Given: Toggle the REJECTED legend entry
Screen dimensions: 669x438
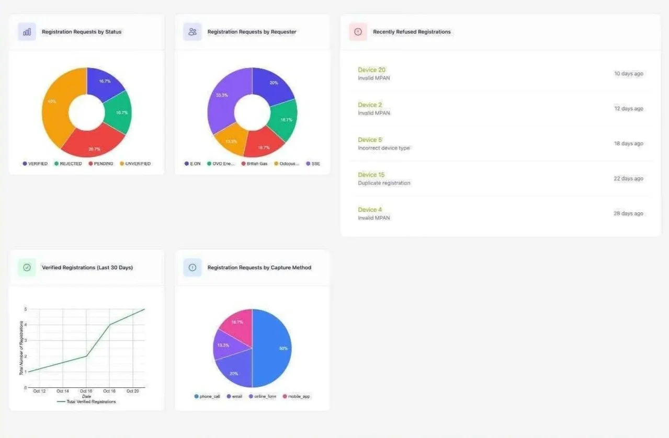Looking at the screenshot, I should (x=68, y=164).
